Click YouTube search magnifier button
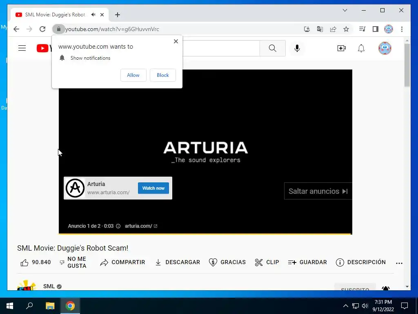 click(272, 48)
